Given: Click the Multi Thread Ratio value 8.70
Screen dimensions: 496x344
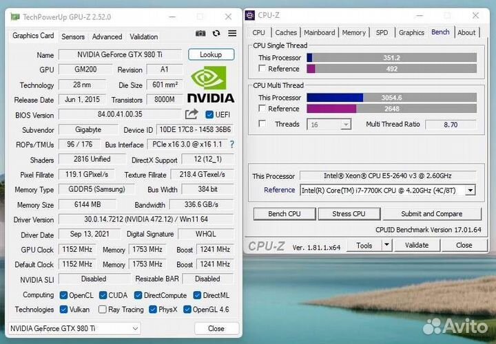Looking at the screenshot, I should point(451,125).
